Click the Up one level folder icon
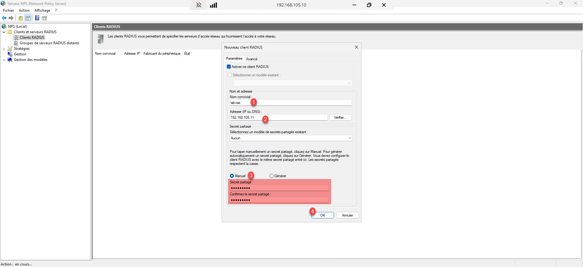The image size is (583, 267). tap(21, 18)
